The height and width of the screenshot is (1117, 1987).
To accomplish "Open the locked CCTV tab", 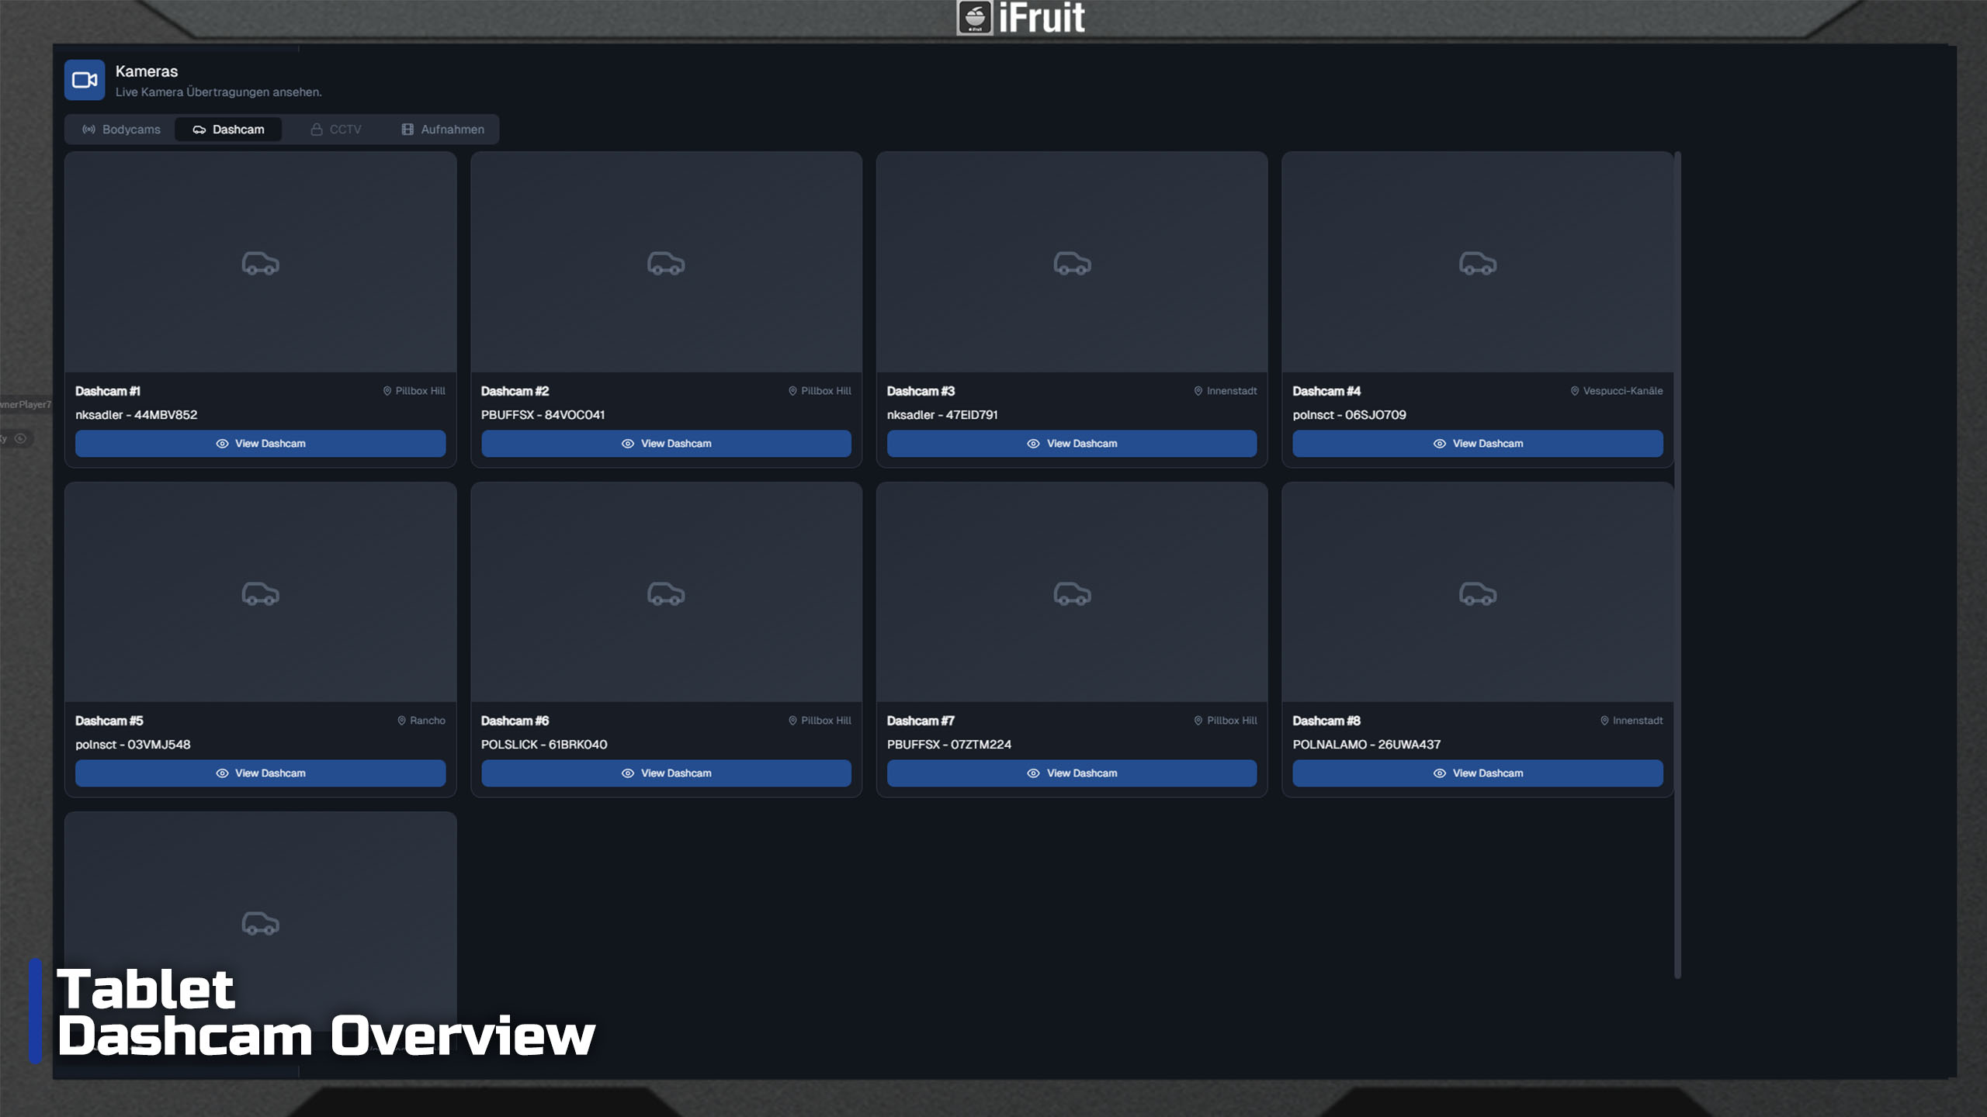I will [335, 130].
